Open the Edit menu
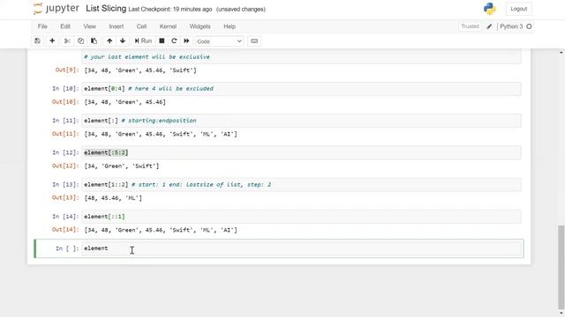This screenshot has width=565, height=317. [x=65, y=26]
